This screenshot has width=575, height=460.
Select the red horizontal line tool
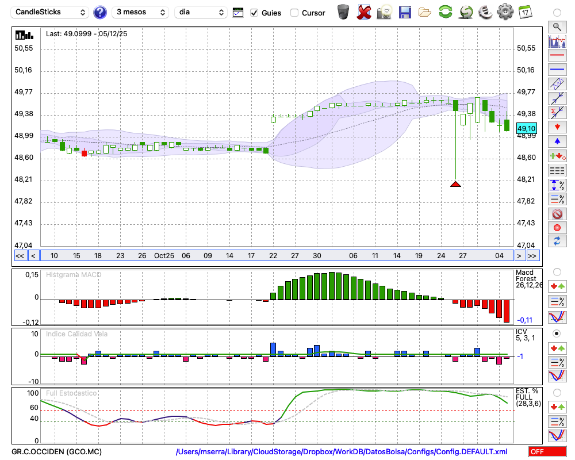pos(557,55)
